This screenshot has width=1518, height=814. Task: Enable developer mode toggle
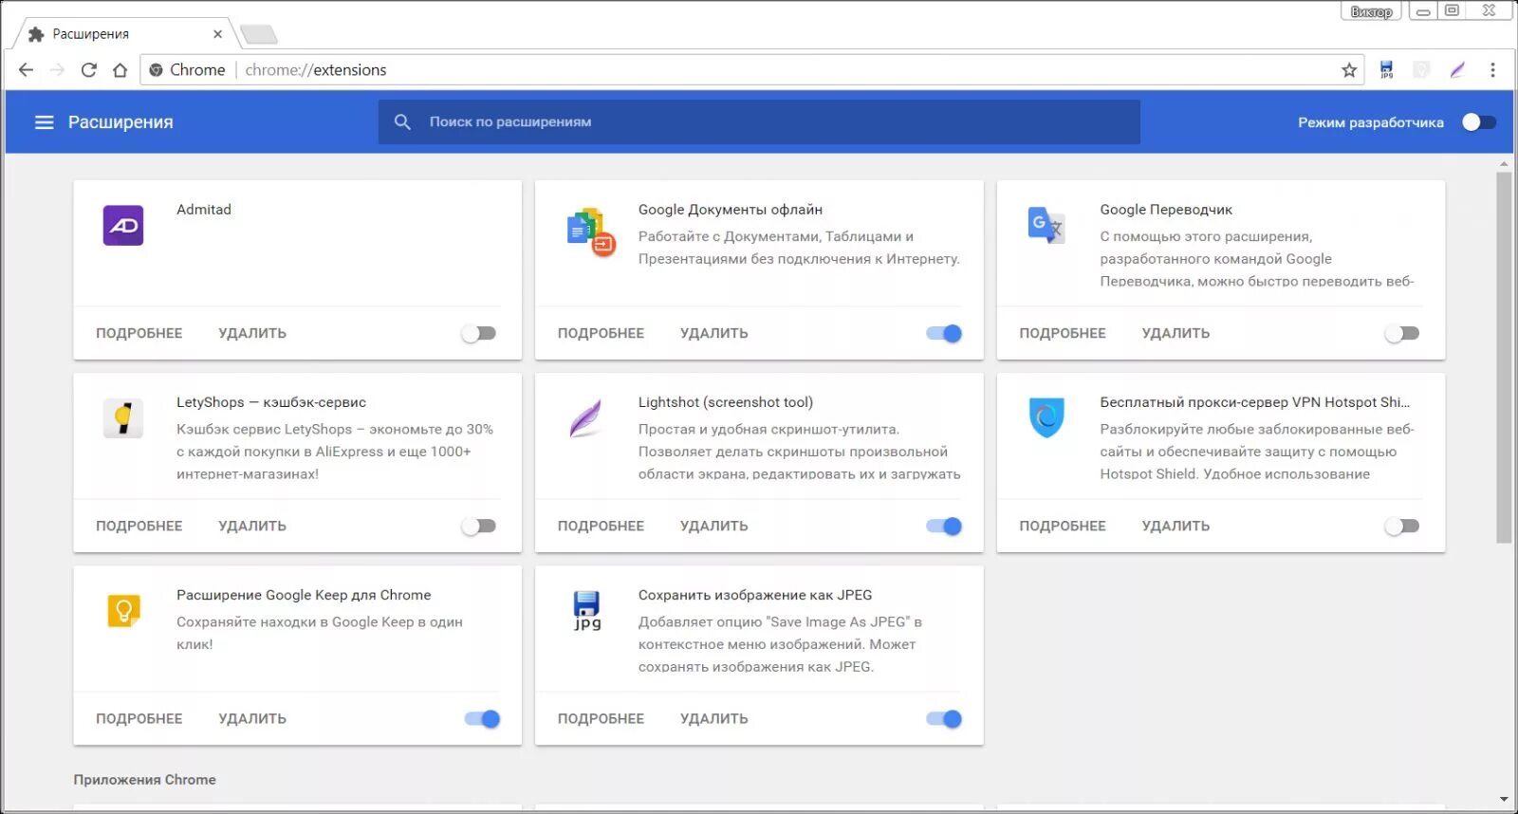tap(1478, 122)
